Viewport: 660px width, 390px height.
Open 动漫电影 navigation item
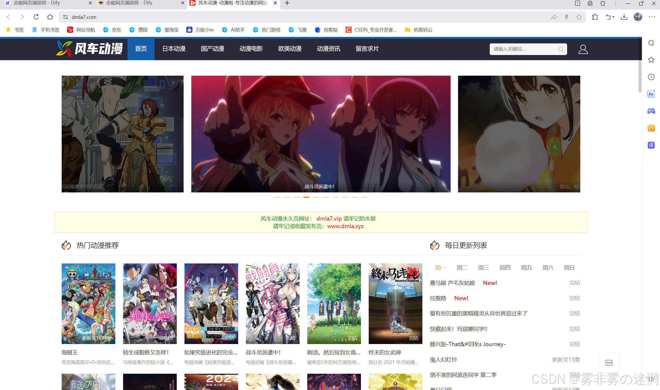coord(251,49)
